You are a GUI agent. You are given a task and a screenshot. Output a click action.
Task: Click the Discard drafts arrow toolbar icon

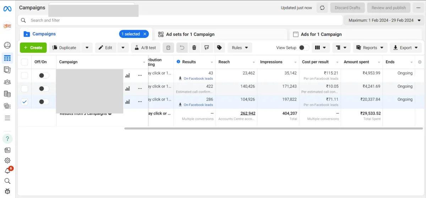pos(207,48)
